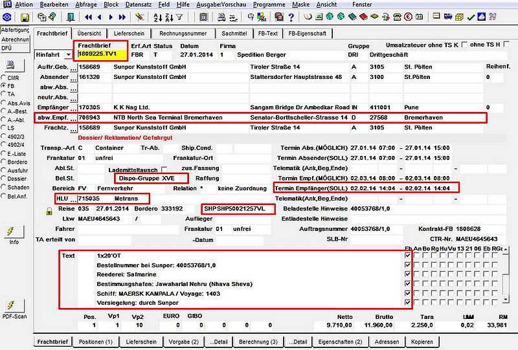Click the padlock icon beside Reise
This screenshot has height=350, width=518.
49,212
